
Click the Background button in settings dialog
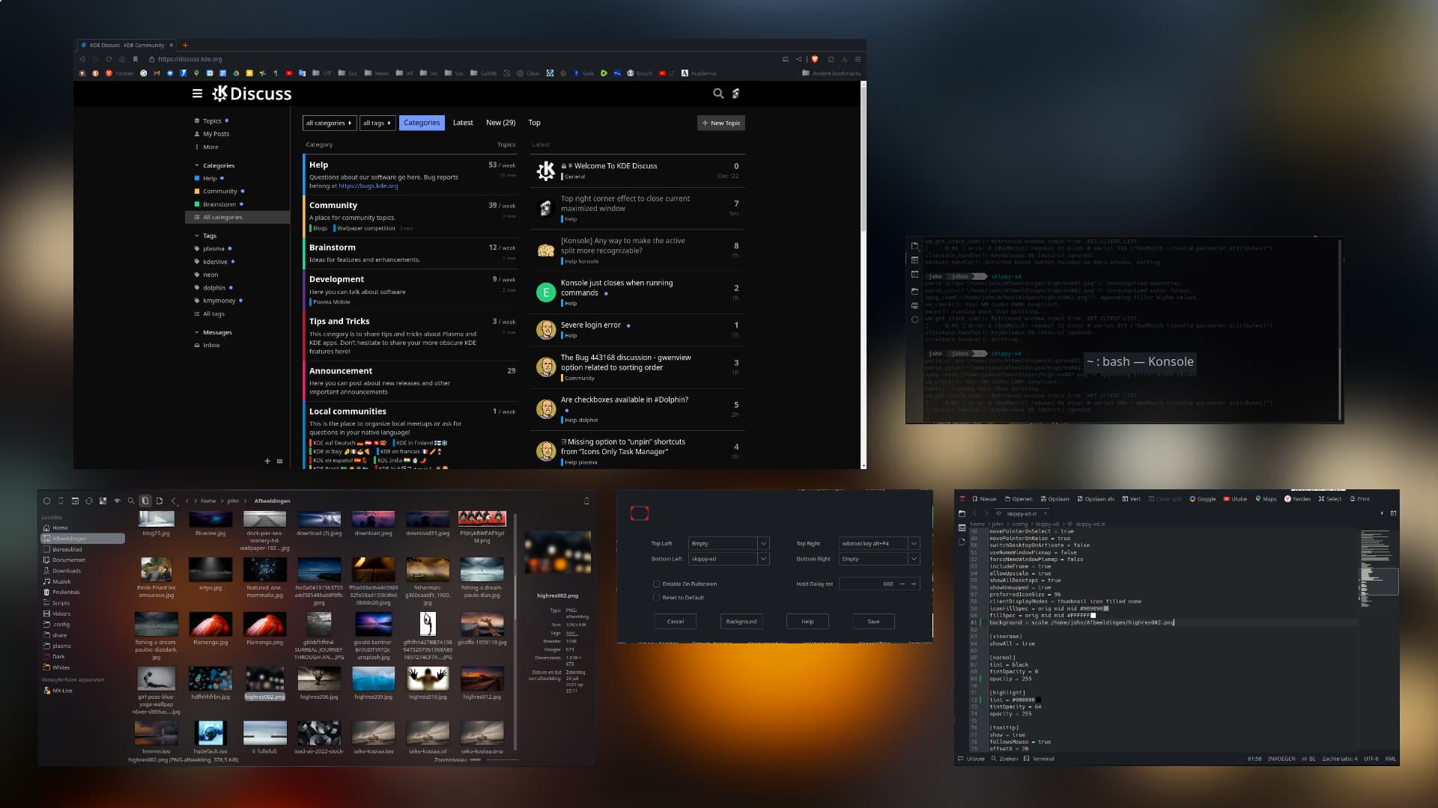[x=741, y=621]
